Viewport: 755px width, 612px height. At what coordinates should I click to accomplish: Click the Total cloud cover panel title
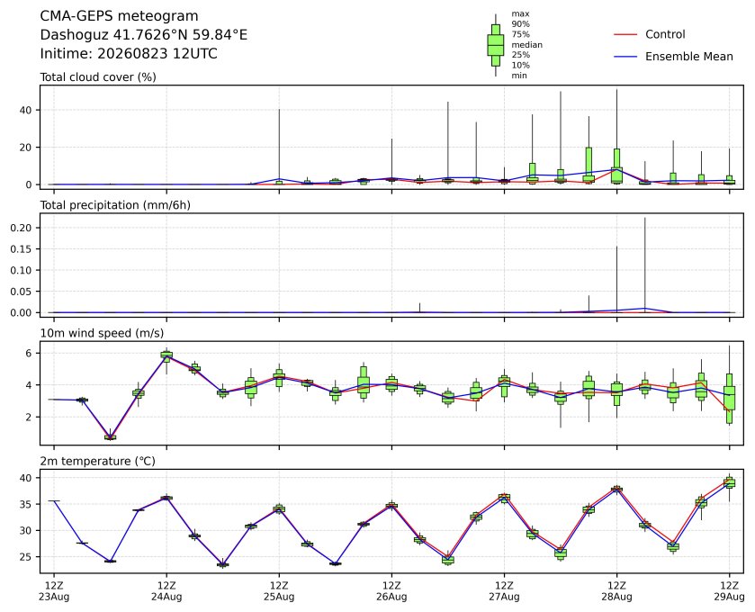point(98,77)
